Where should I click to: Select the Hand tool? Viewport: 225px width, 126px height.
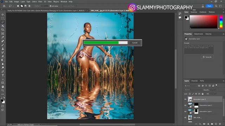[x=3, y=86]
